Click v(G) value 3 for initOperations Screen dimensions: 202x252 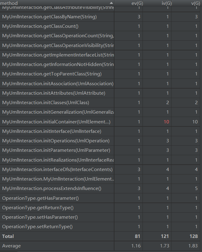click(196, 141)
